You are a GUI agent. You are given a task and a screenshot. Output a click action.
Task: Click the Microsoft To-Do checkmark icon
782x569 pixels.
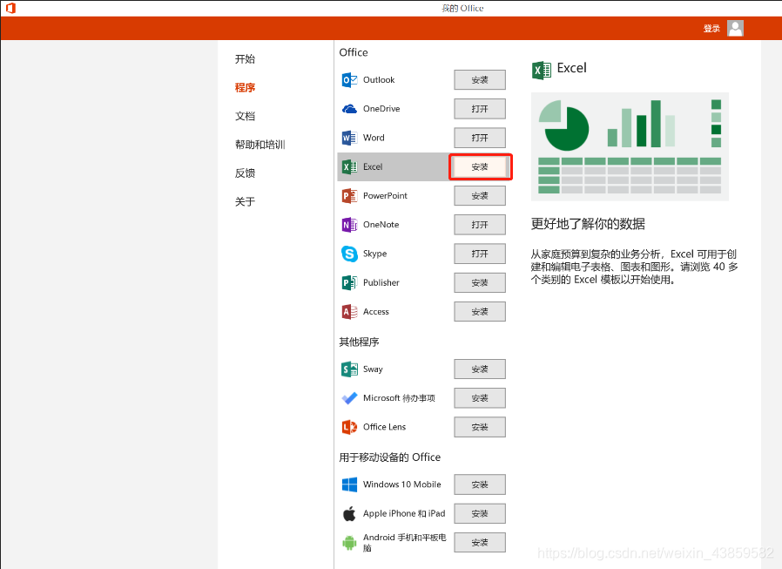pyautogui.click(x=349, y=398)
